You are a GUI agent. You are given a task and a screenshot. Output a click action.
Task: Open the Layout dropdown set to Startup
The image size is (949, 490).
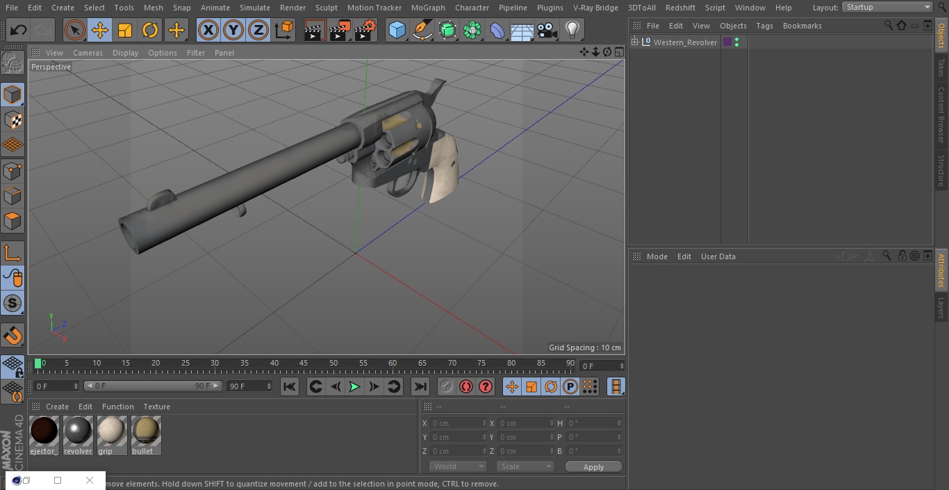888,7
